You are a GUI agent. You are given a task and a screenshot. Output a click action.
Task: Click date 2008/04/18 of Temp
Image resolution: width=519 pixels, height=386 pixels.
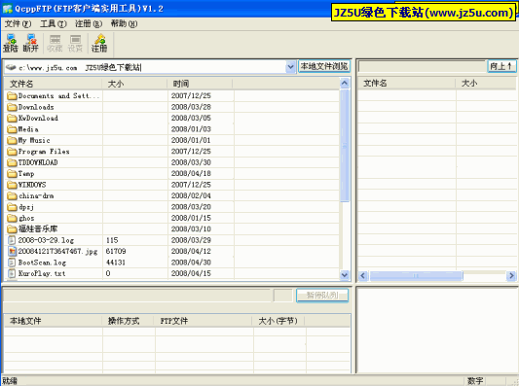coord(191,173)
